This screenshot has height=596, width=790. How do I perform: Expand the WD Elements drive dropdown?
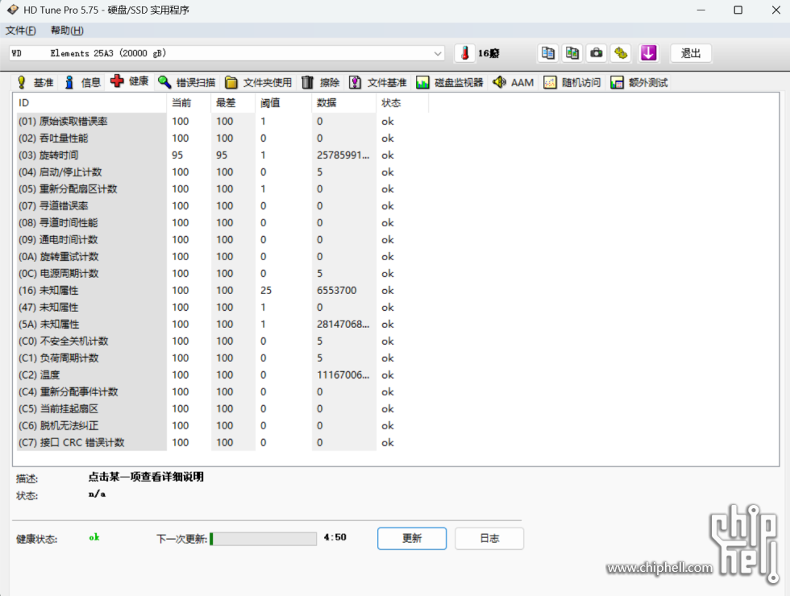[x=438, y=53]
